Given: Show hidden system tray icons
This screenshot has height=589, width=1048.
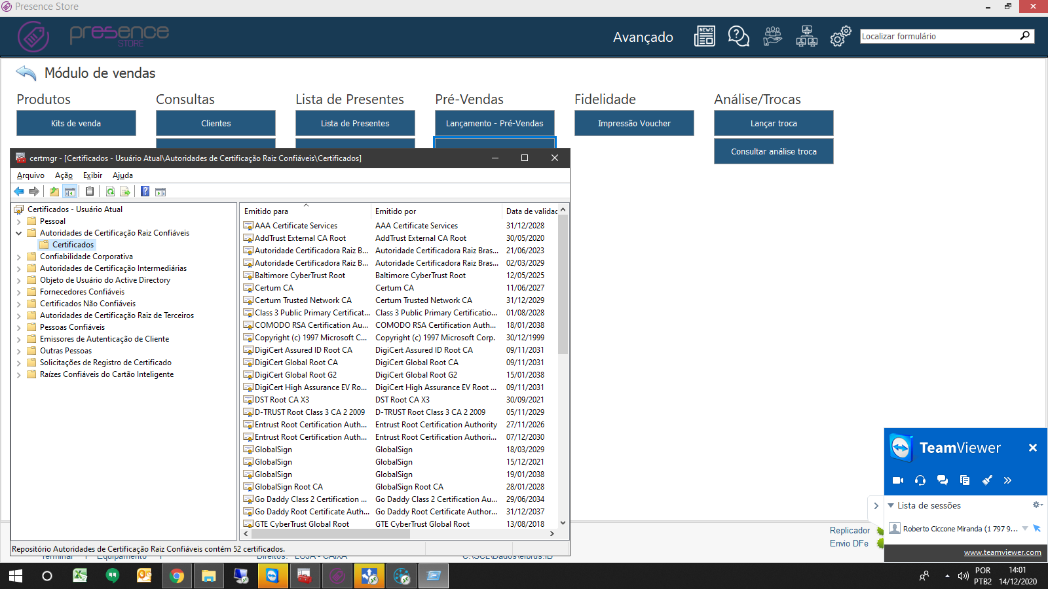Looking at the screenshot, I should click(947, 576).
